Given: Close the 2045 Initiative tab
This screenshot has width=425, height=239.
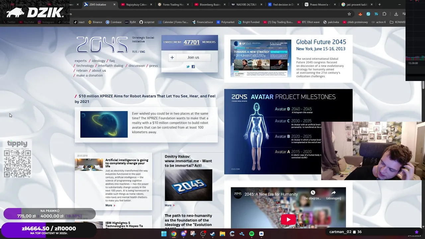Looking at the screenshot, I should [114, 5].
